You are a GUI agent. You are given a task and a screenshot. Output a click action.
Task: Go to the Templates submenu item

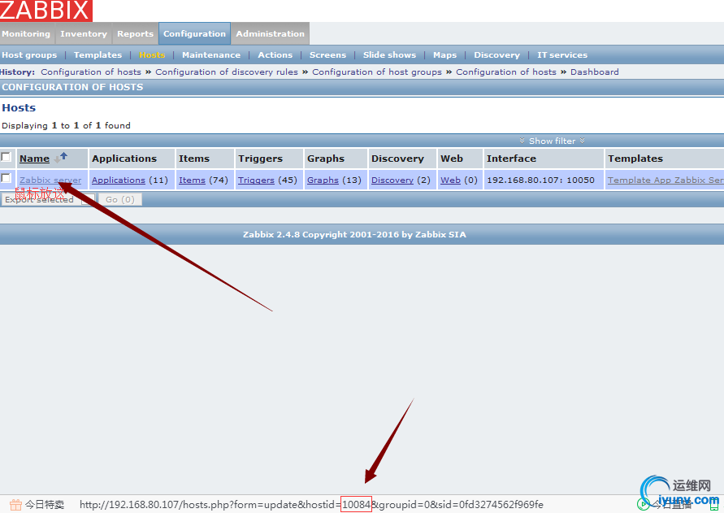click(98, 55)
